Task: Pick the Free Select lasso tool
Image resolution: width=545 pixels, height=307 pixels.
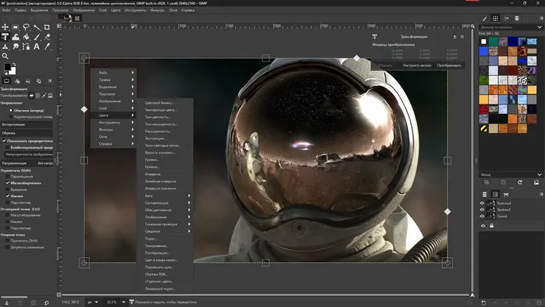Action: 26,27
